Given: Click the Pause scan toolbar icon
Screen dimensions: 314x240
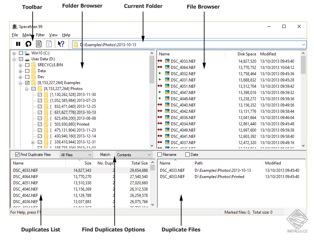Looking at the screenshot, I should (18, 44).
